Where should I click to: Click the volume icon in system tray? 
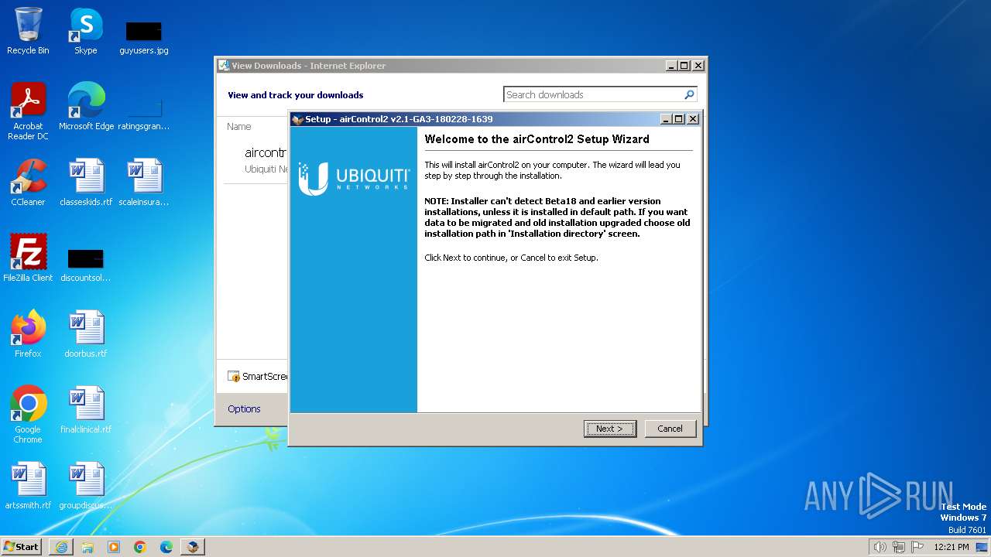pyautogui.click(x=880, y=547)
